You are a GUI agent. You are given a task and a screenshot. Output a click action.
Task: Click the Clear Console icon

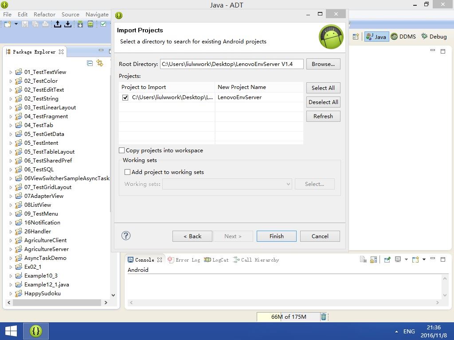click(363, 259)
